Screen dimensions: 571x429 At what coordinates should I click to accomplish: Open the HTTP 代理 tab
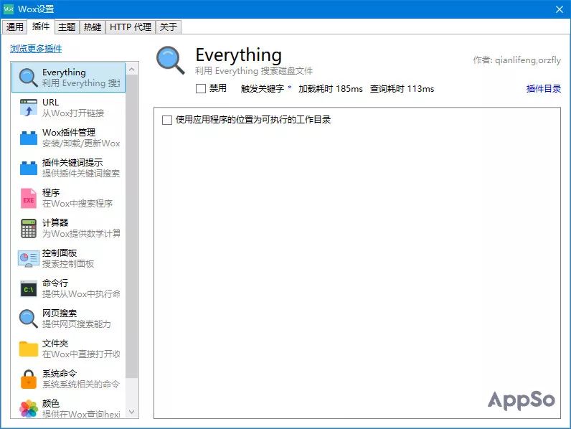(x=131, y=27)
